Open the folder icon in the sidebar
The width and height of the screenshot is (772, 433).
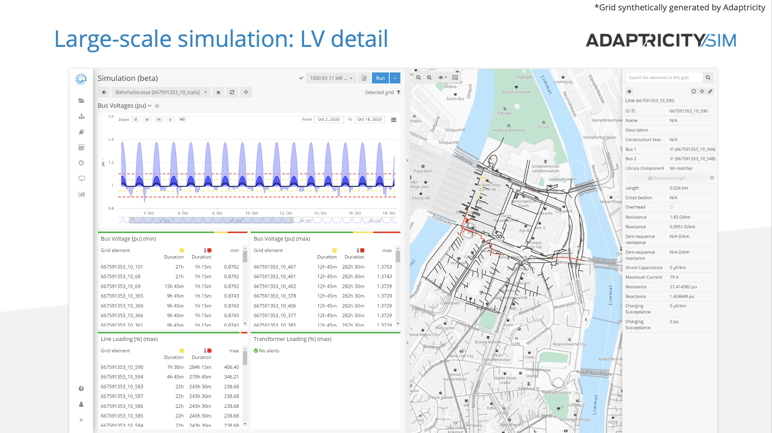pyautogui.click(x=81, y=101)
